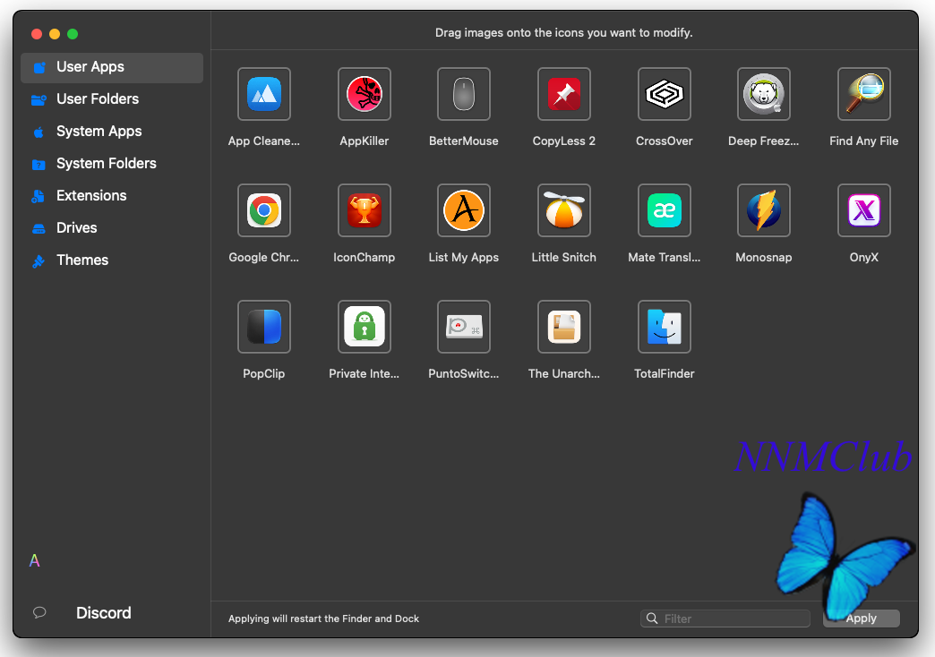Click the "Deep Freez..." label
Image resolution: width=935 pixels, height=657 pixels.
click(764, 141)
